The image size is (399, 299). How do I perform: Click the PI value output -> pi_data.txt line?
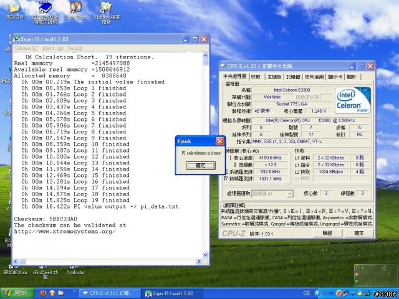(100, 206)
